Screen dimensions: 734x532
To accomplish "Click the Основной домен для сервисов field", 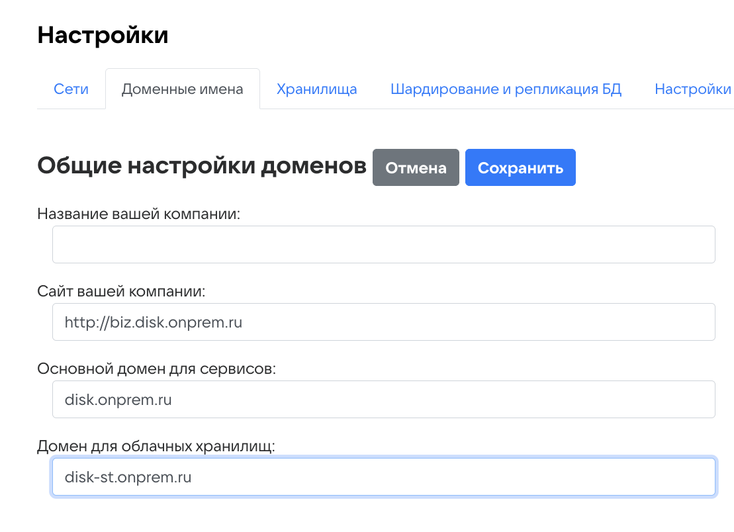I will pyautogui.click(x=384, y=399).
